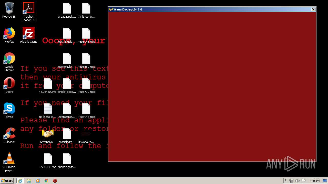Launch Acrobat Reader DC from desktop
This screenshot has width=328, height=184.
[28, 12]
